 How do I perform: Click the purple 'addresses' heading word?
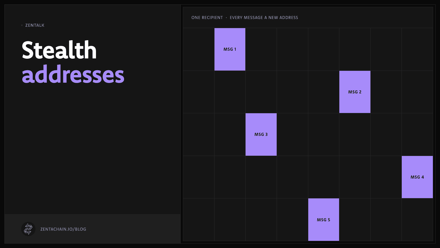tap(73, 74)
